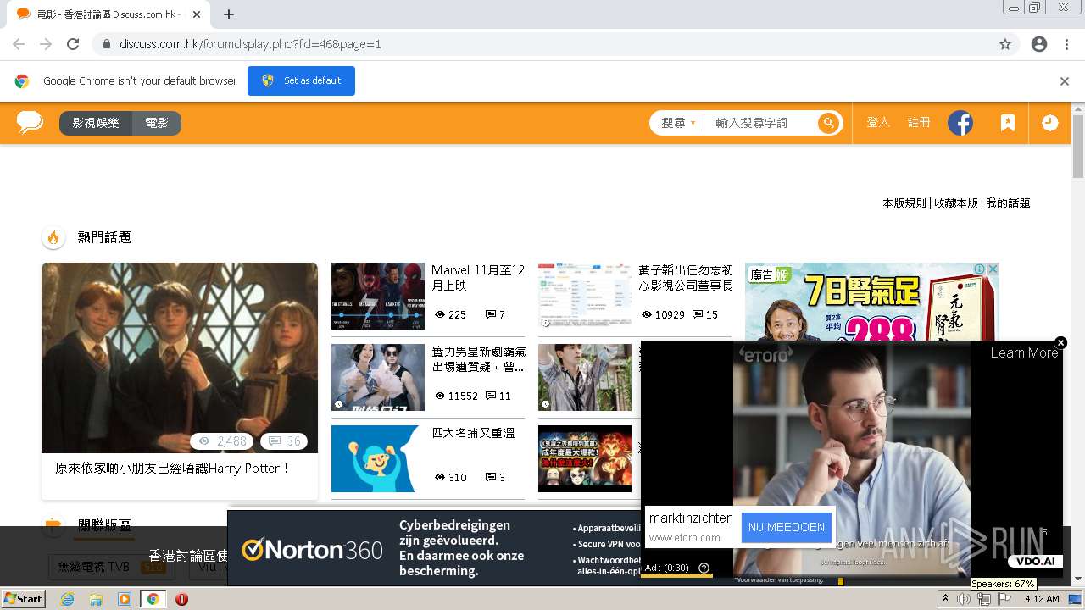Open the Harry Potter featured thumbnail

180,358
